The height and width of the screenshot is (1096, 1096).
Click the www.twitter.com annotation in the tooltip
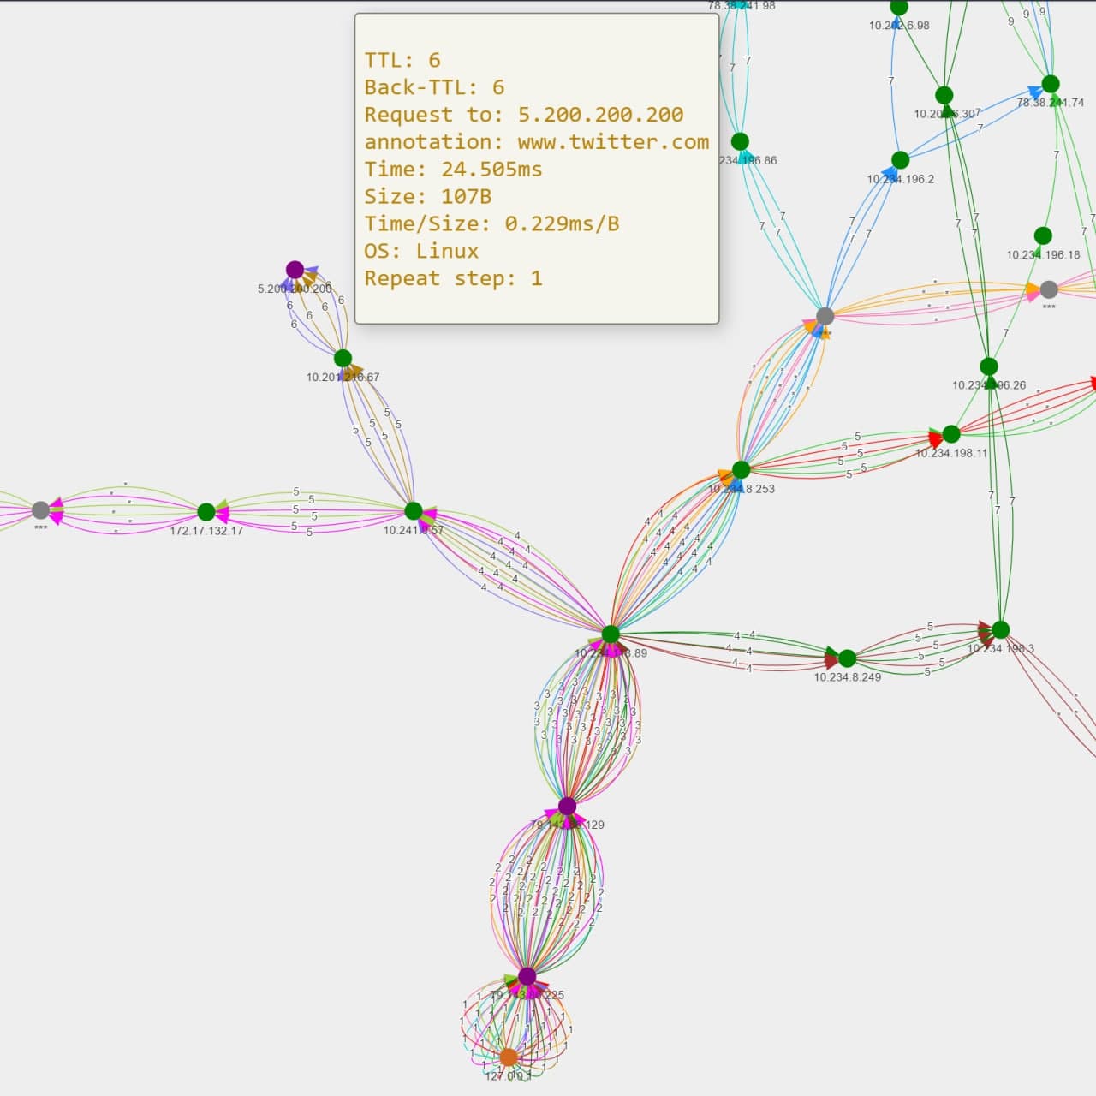click(x=612, y=141)
